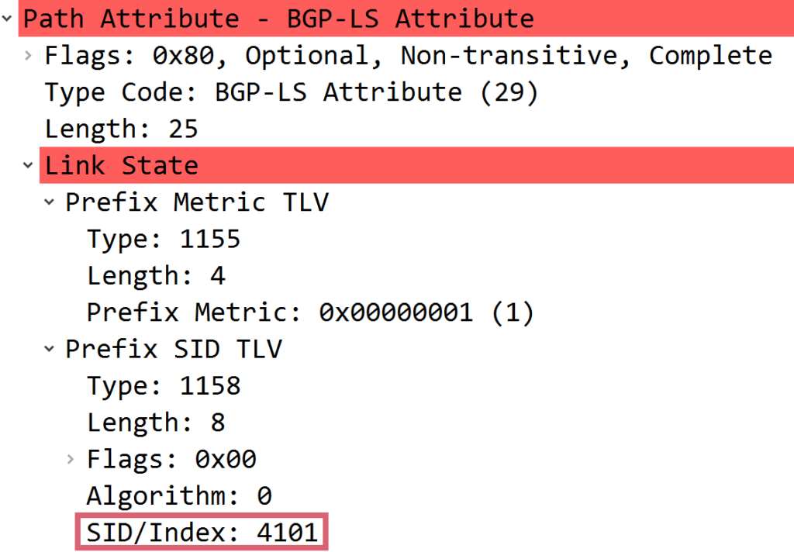Screen dimensions: 794x552
Task: Collapse the Prefix SID TLV subtree
Action: pos(49,349)
